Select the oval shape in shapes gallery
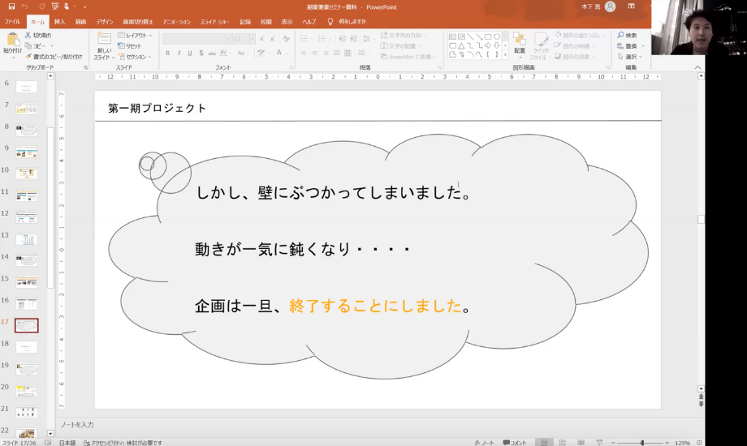The height and width of the screenshot is (446, 747). point(497,36)
